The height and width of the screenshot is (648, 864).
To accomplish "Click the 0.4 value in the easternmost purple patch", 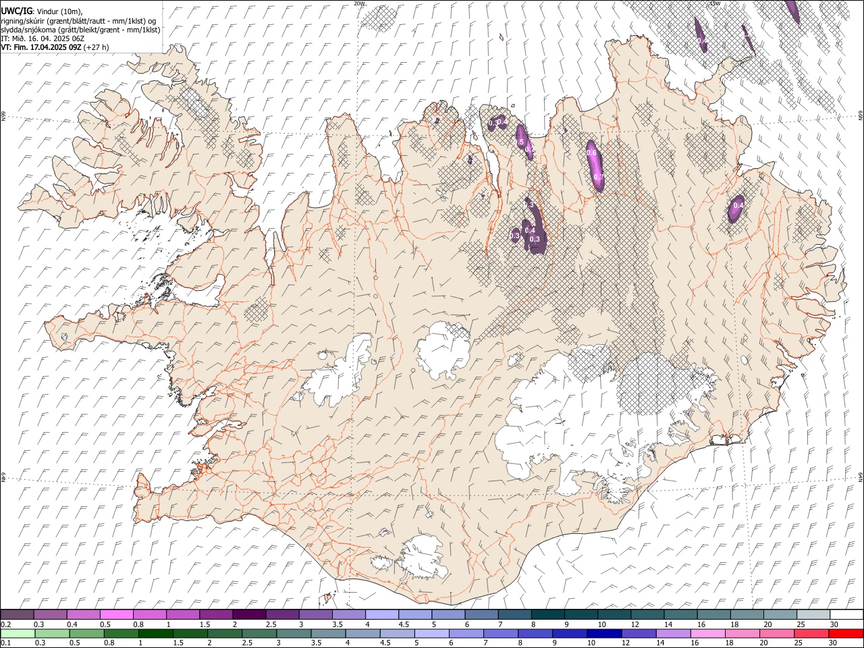I will 738,206.
